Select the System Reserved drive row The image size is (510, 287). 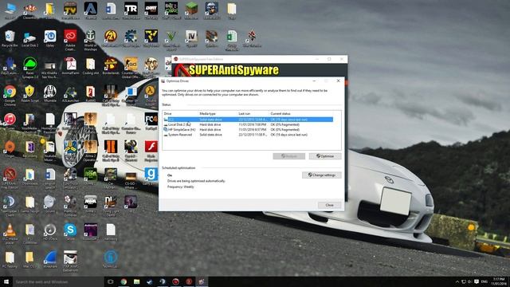pyautogui.click(x=248, y=135)
